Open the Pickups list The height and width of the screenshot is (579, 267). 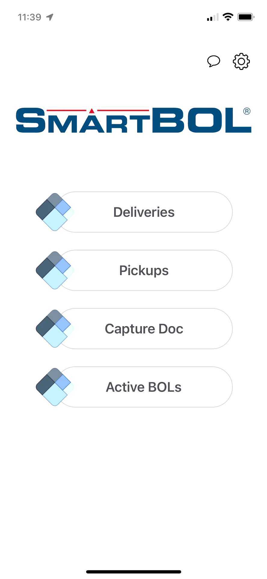point(143,270)
